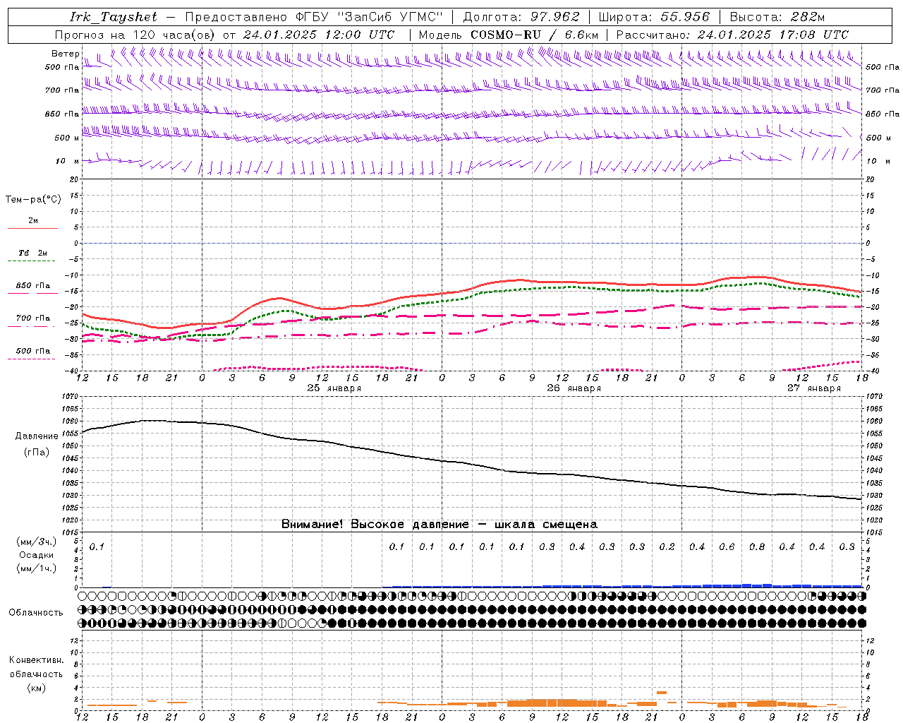Viewport: 903px width, 723px height.
Task: Click the (км) convective cloud unit label
Action: (36, 687)
